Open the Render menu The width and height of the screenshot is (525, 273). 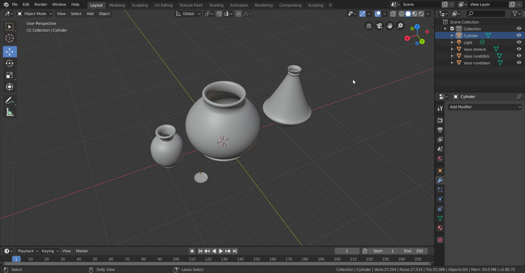[x=41, y=4]
